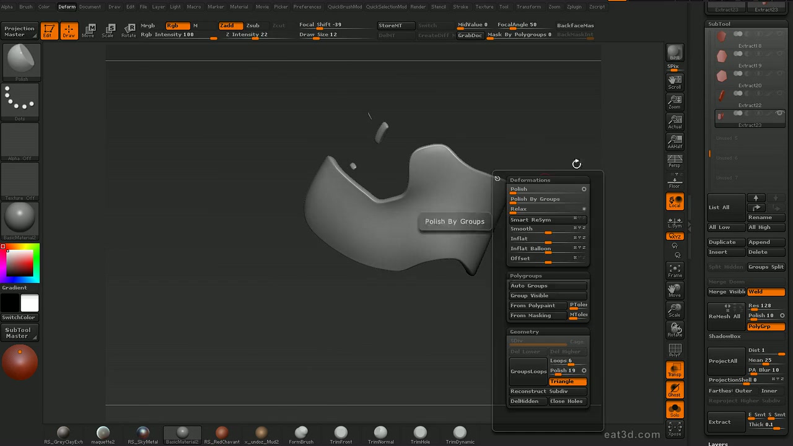793x446 pixels.
Task: Collapse the Geometry section header
Action: click(524, 332)
